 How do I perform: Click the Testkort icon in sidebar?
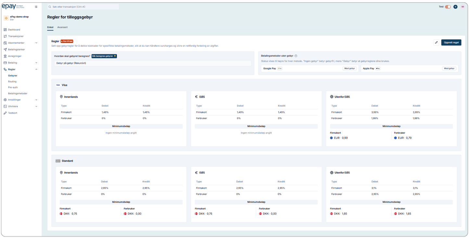click(x=5, y=113)
